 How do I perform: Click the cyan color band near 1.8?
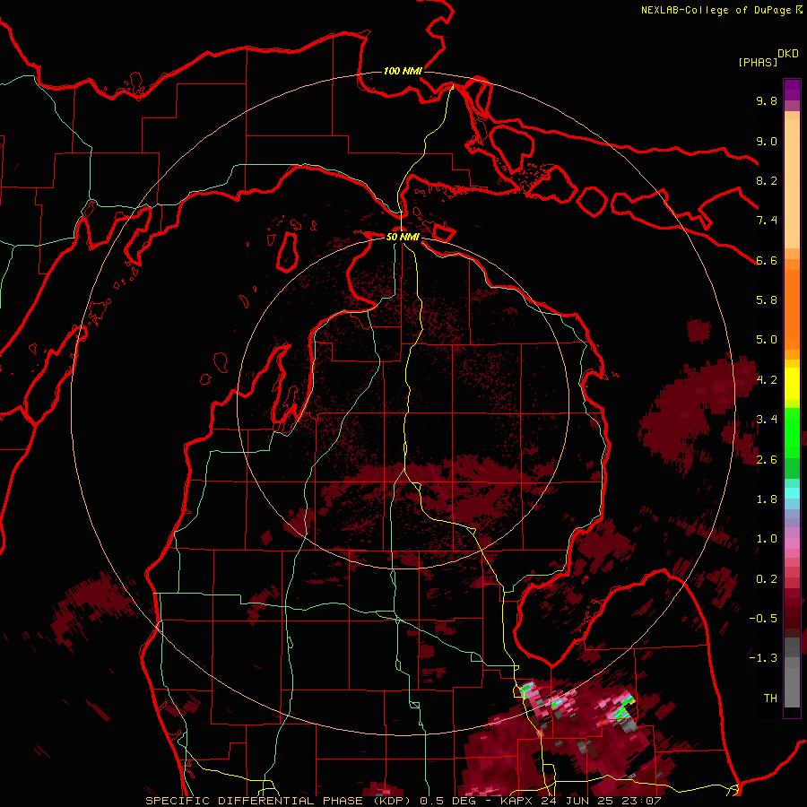792,493
